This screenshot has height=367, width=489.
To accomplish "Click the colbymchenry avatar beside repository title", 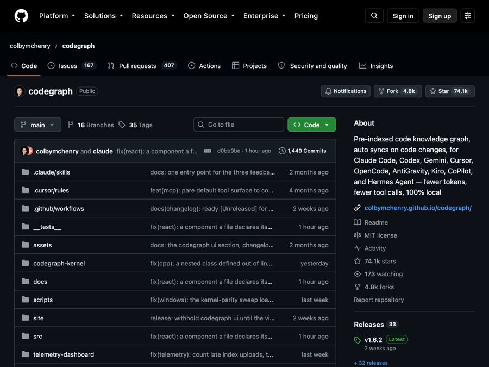I will (x=20, y=91).
